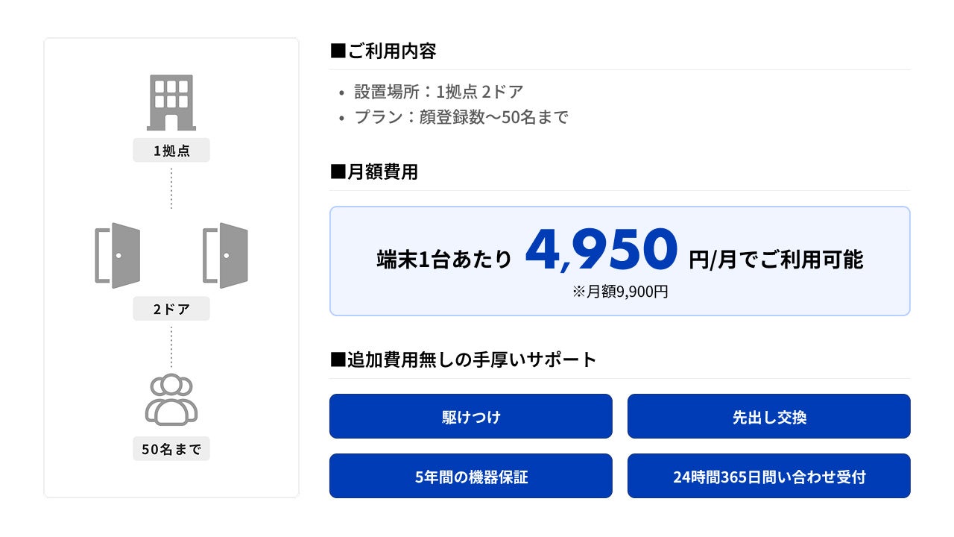954x537 pixels.
Task: Click the right door icon
Action: tap(226, 255)
